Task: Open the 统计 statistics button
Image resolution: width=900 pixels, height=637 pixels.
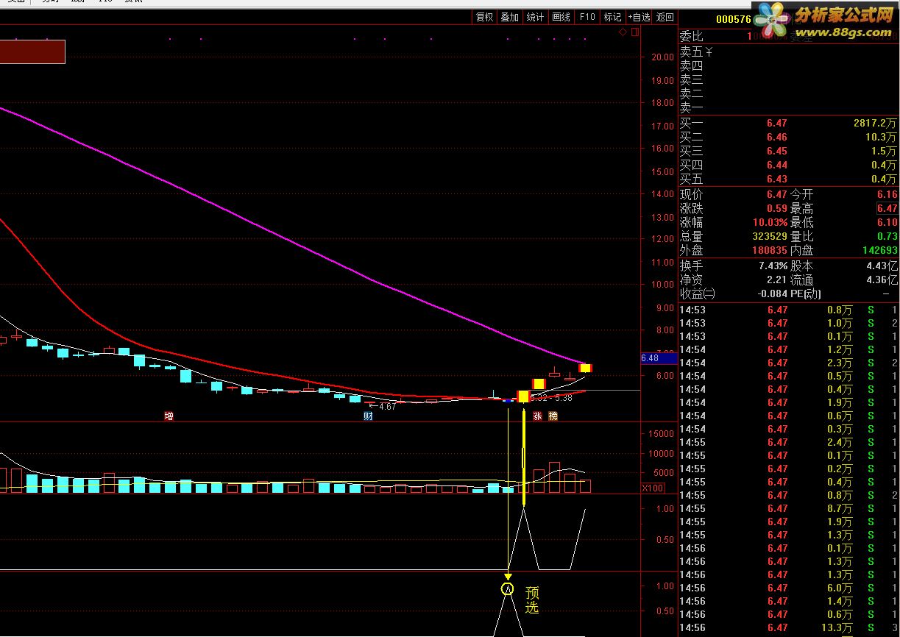Action: (x=535, y=17)
